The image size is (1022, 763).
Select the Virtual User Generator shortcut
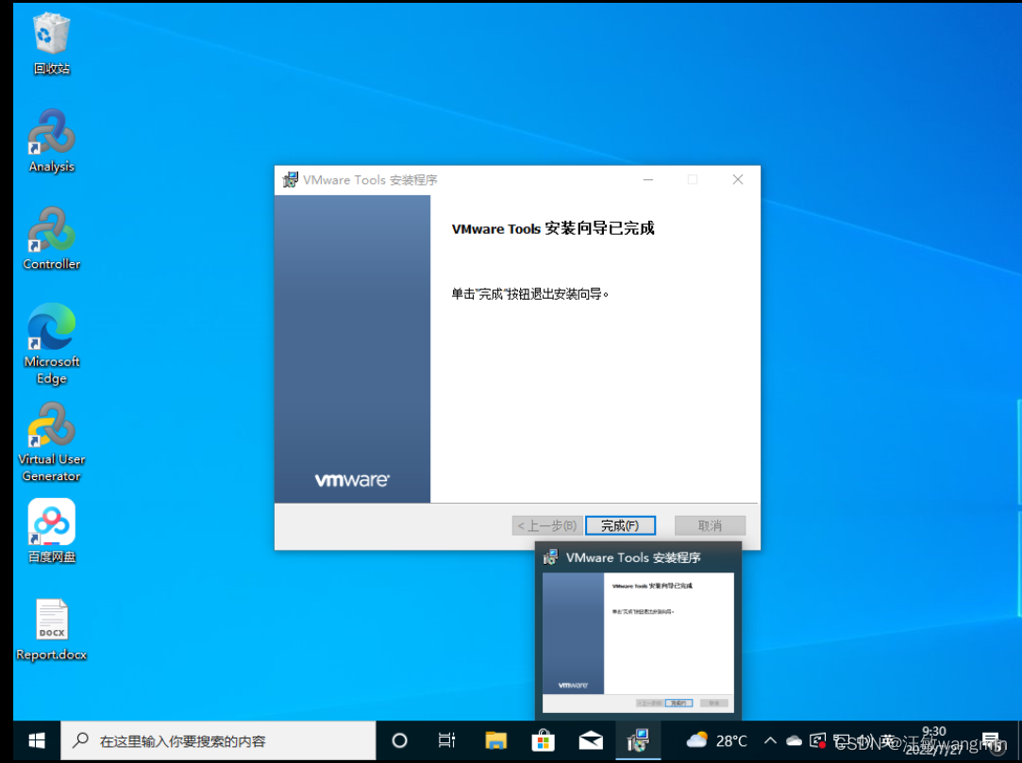point(52,441)
